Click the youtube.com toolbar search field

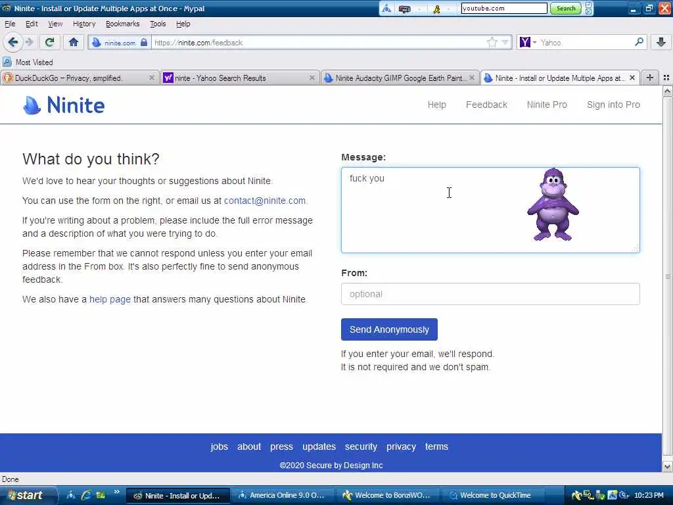coord(504,8)
